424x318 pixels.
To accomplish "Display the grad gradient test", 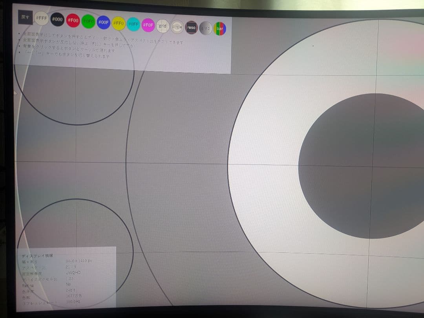I will pyautogui.click(x=205, y=28).
